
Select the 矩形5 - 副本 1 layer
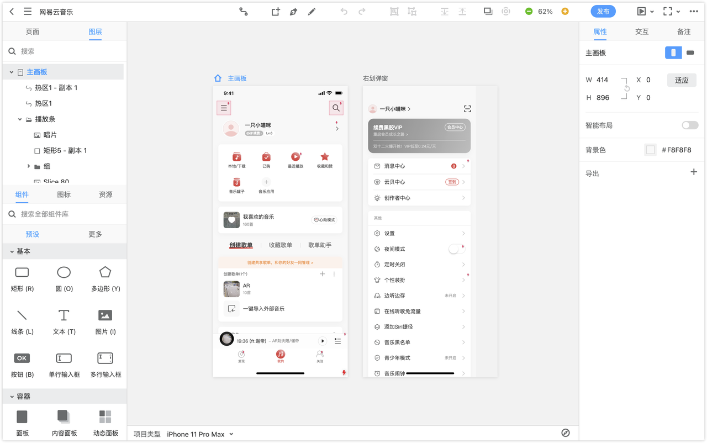click(x=65, y=150)
